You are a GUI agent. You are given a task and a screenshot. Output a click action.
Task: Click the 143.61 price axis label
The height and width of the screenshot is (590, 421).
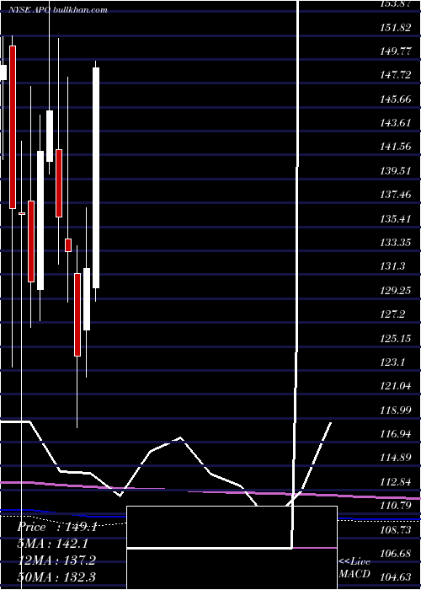click(396, 123)
